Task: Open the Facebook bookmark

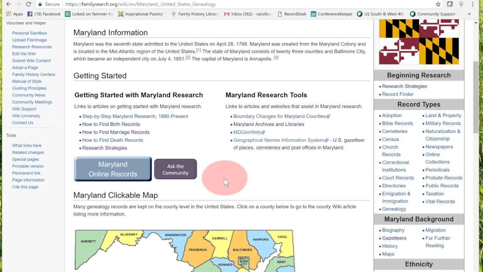Action: 44,14
